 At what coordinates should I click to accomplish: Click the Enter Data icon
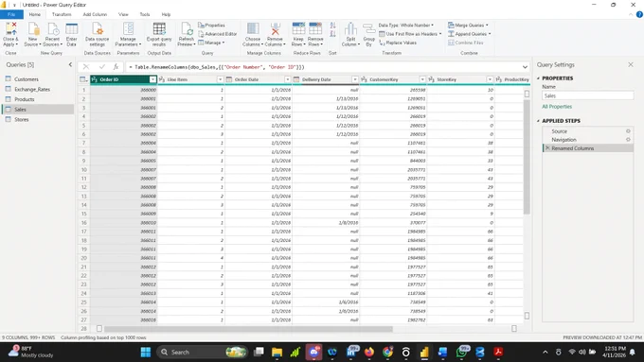coord(71,29)
